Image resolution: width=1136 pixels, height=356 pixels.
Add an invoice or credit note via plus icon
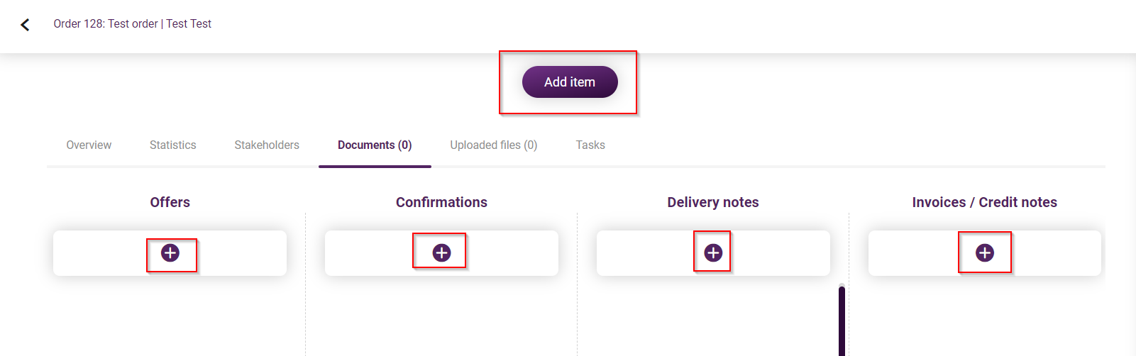(x=985, y=253)
